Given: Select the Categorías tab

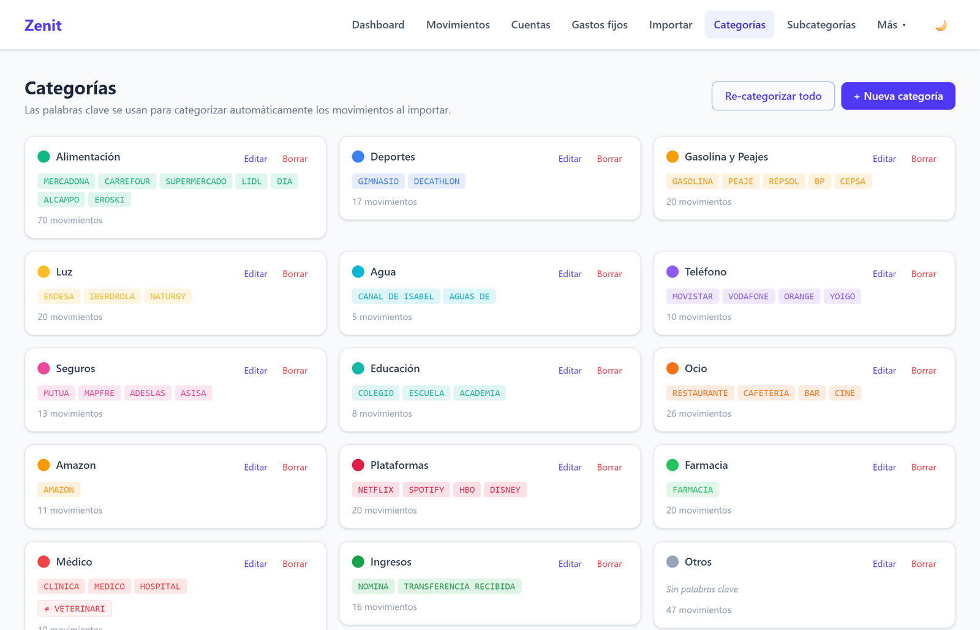Looking at the screenshot, I should 739,25.
